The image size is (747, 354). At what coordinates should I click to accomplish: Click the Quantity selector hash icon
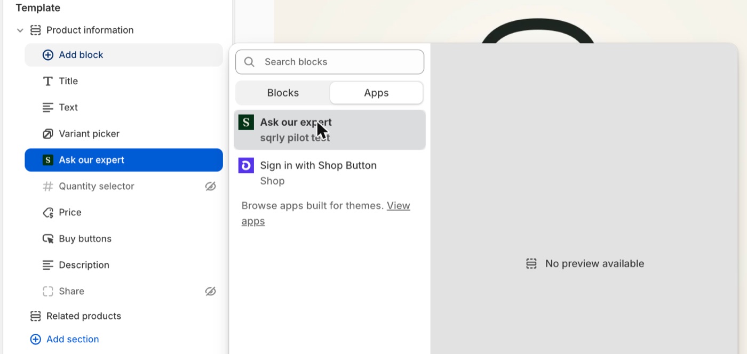pos(48,186)
